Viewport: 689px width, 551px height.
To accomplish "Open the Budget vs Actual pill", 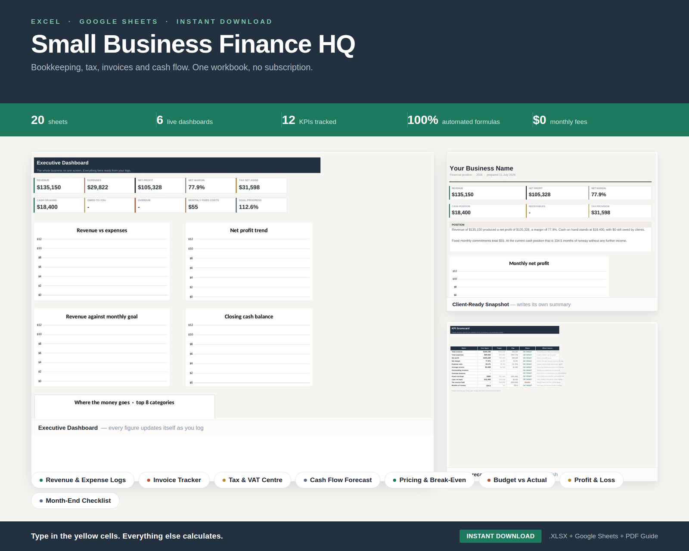I will tap(517, 480).
